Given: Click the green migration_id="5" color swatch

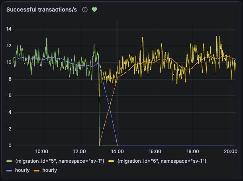Looking at the screenshot, I should [9, 161].
